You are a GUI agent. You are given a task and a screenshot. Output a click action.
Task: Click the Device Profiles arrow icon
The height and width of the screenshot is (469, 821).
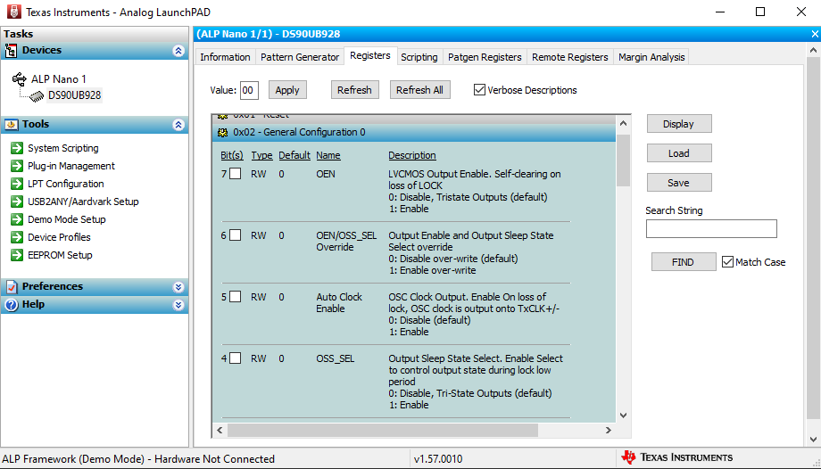[17, 237]
